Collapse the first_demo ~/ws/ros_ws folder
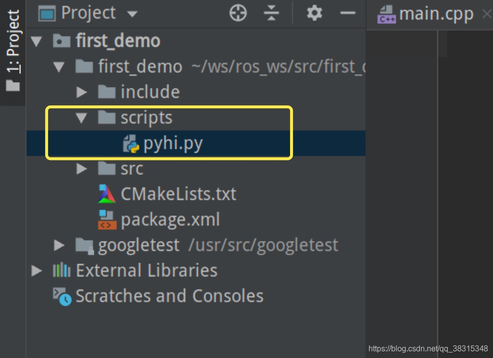The width and height of the screenshot is (493, 358). [59, 67]
